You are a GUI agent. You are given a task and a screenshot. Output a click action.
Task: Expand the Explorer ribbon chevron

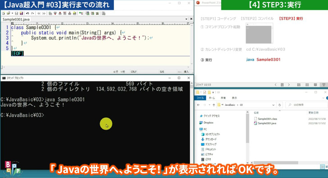pos(323,98)
